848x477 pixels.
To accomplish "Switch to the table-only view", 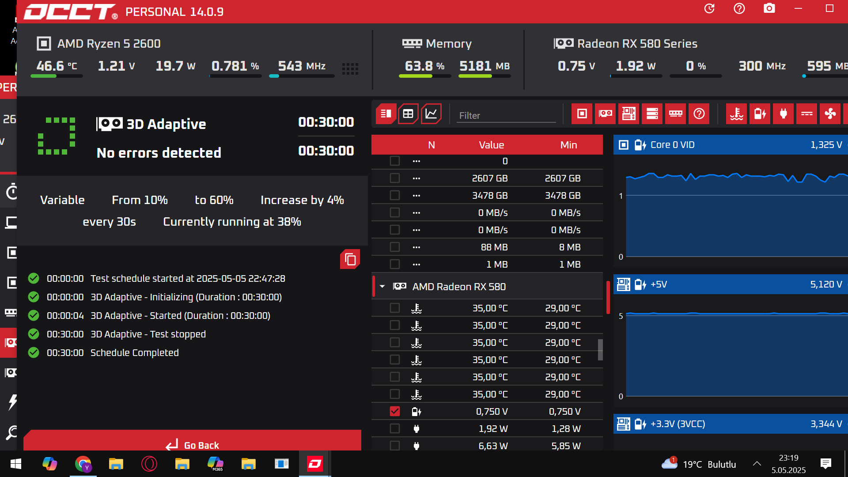I will click(408, 114).
